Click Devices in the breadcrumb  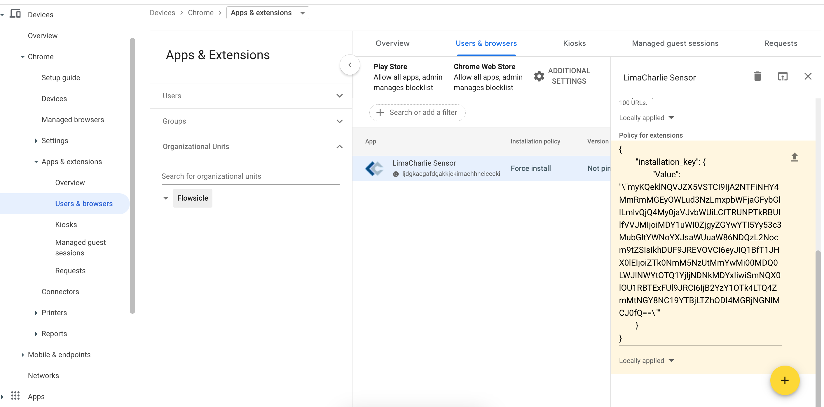coord(162,13)
